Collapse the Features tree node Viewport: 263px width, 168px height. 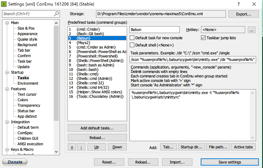point(7,89)
